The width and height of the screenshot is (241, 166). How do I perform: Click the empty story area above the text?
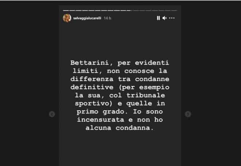[120, 41]
